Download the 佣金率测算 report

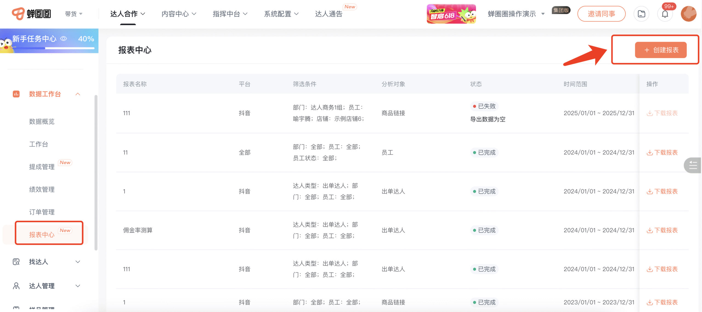pos(662,230)
